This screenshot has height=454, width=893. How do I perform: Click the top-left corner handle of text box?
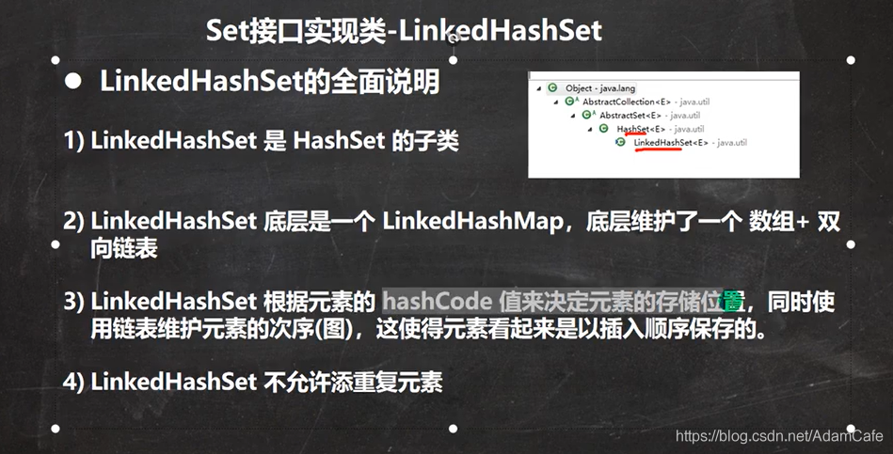[56, 60]
